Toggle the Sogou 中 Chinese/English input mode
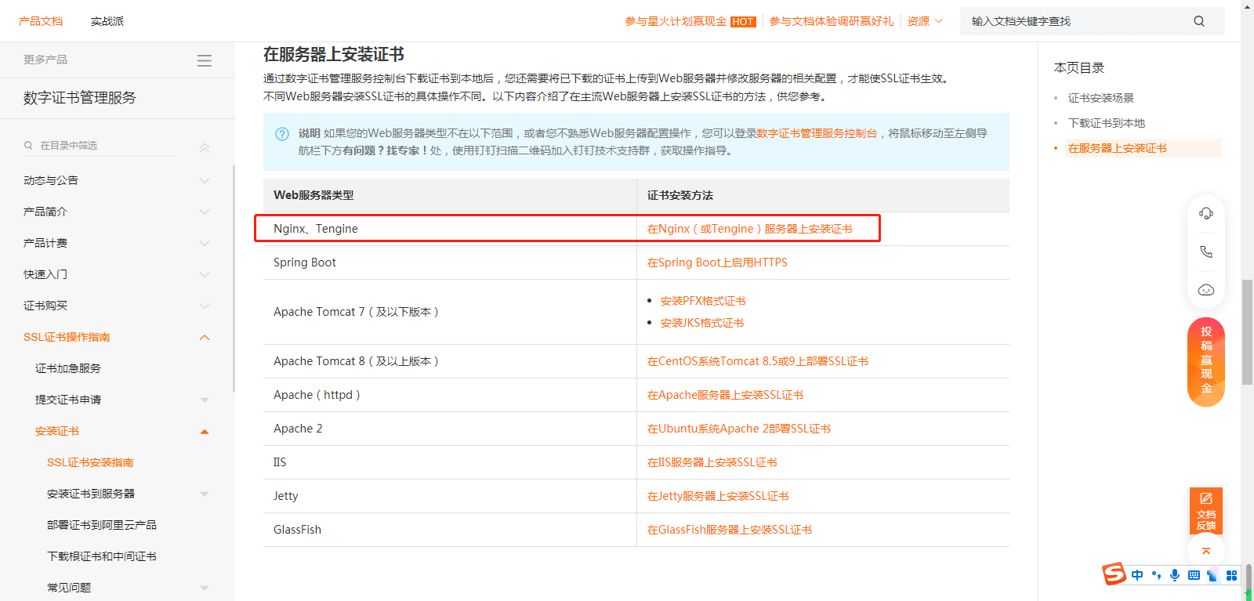Image resolution: width=1254 pixels, height=601 pixels. pyautogui.click(x=1137, y=575)
